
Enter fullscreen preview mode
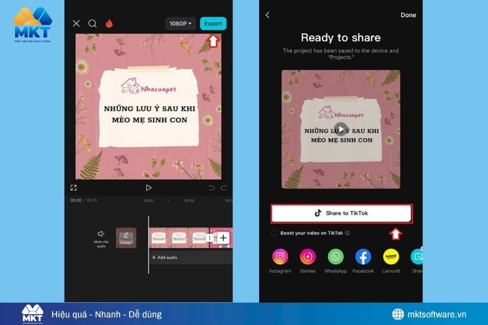[74, 187]
